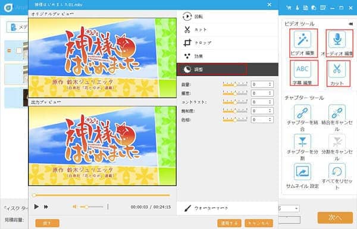The height and width of the screenshot is (229, 357).
Task: Click the playback volume slider
Action: click(x=91, y=206)
